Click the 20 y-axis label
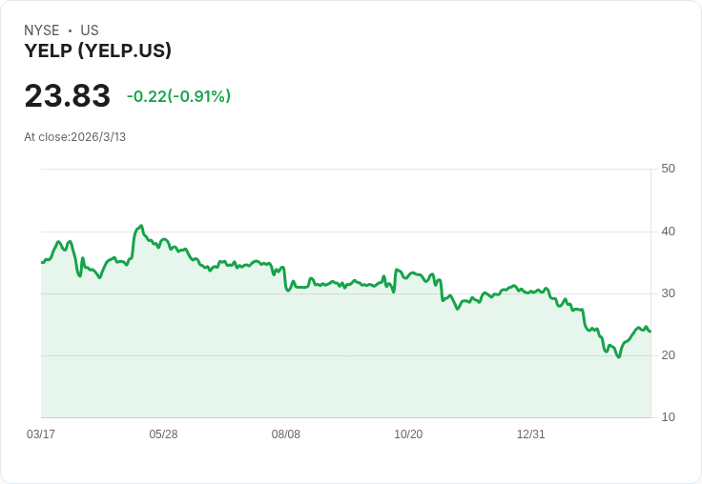 pos(668,355)
